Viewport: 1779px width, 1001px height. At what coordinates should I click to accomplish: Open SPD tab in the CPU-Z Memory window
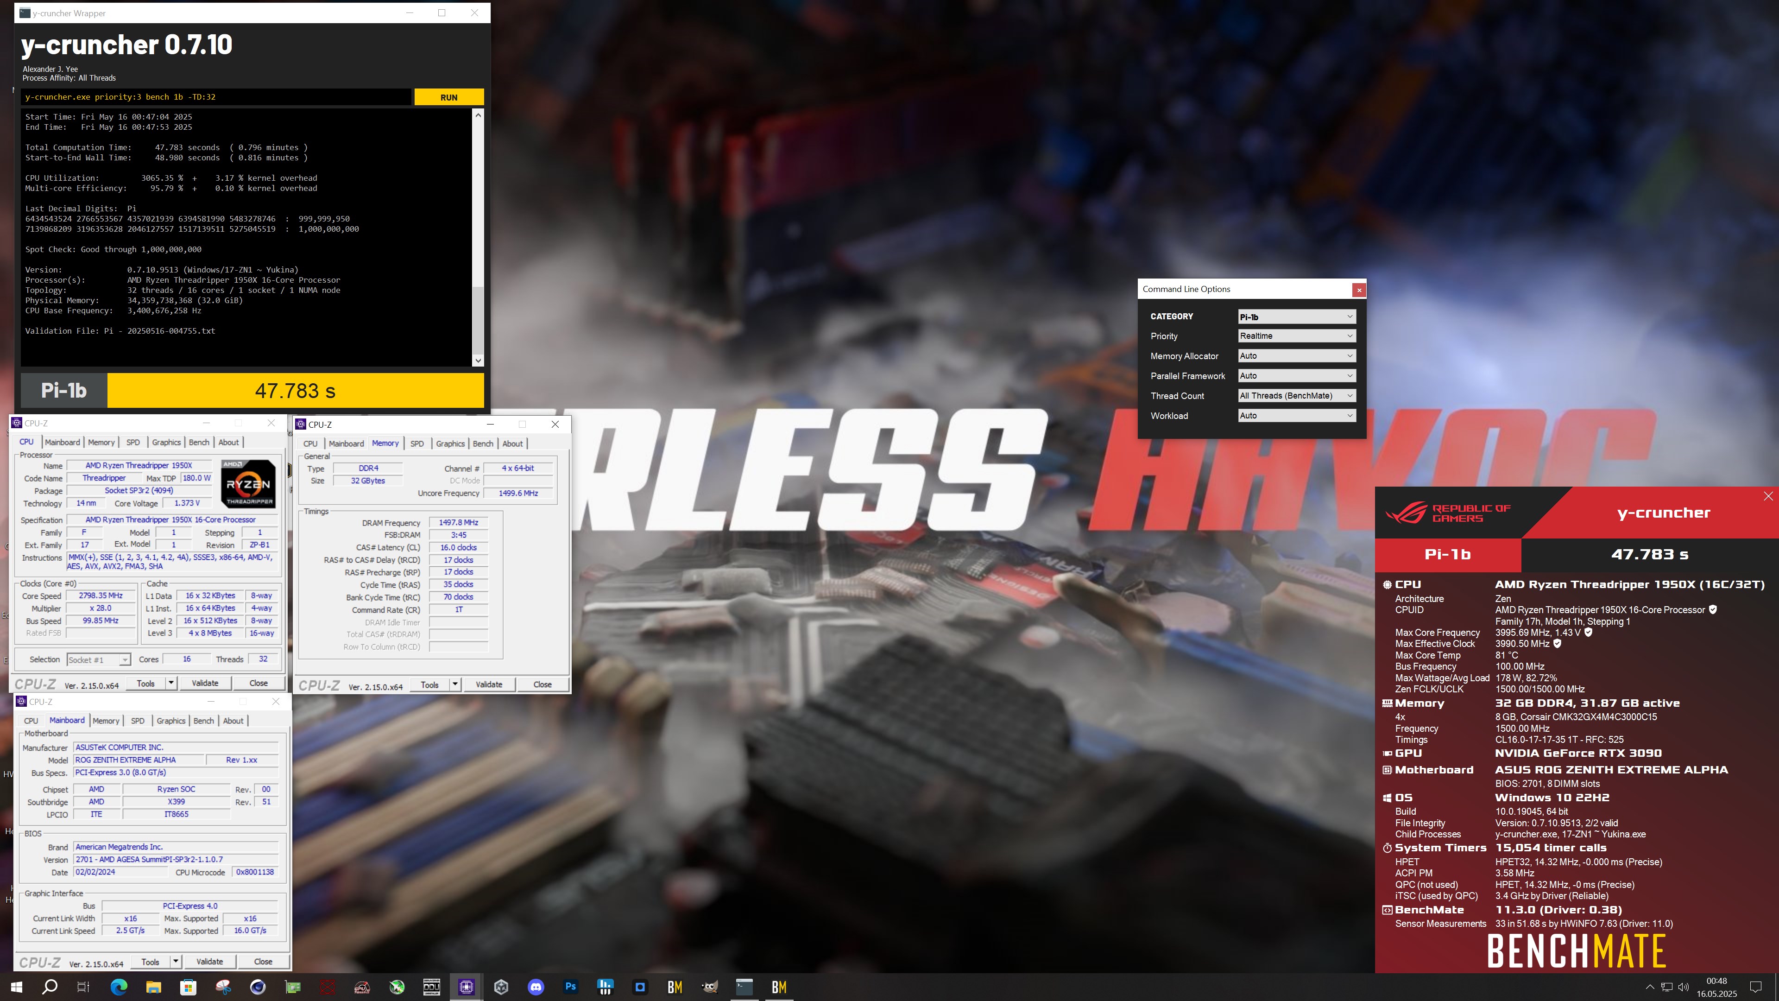coord(417,444)
